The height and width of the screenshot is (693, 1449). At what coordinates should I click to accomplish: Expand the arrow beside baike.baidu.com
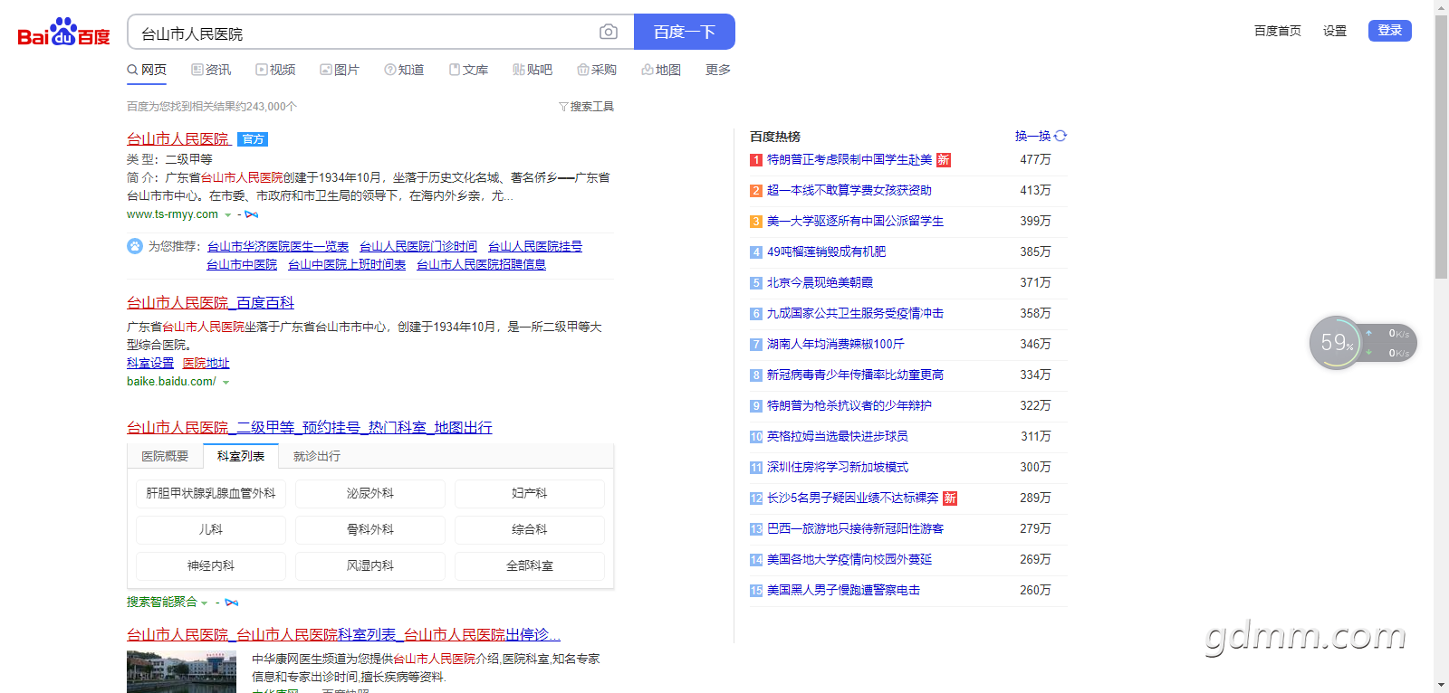pyautogui.click(x=226, y=383)
